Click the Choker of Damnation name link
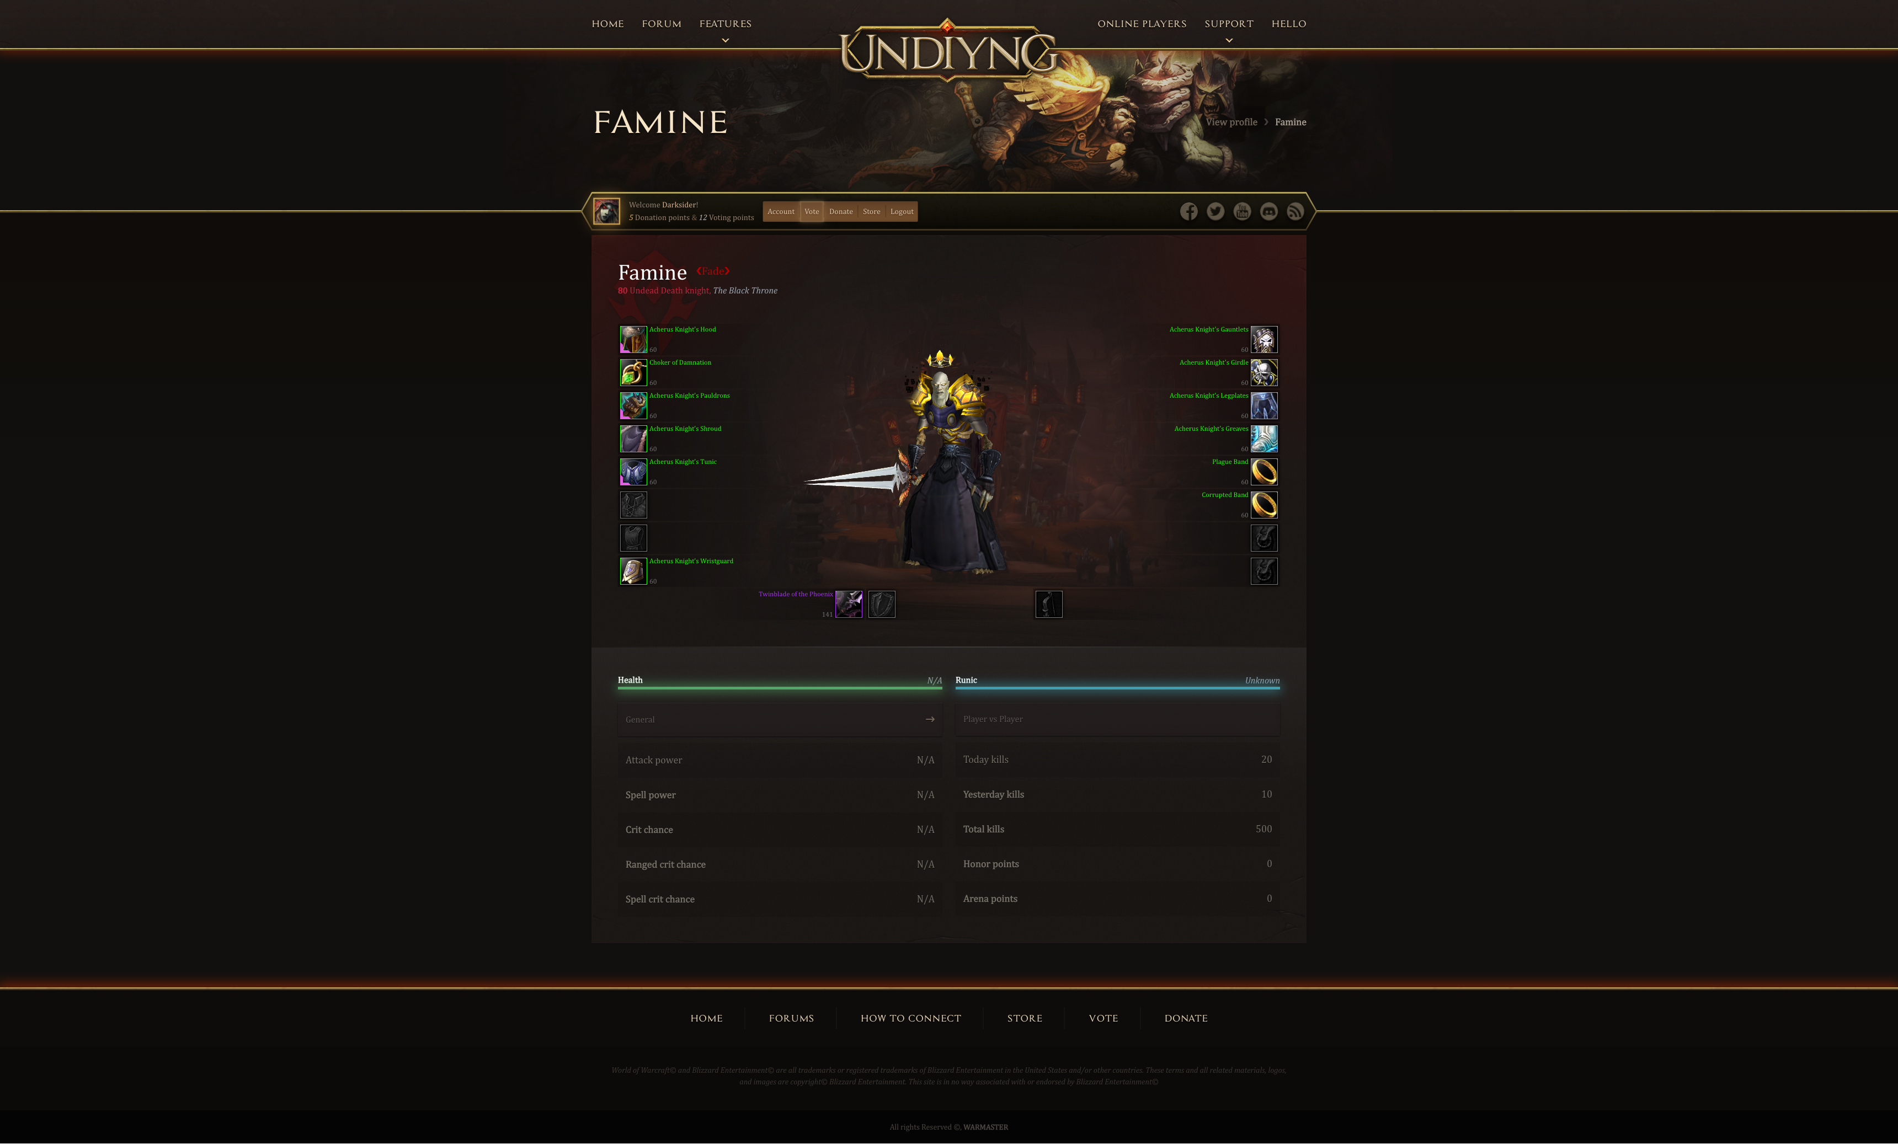The height and width of the screenshot is (1144, 1898). click(680, 362)
